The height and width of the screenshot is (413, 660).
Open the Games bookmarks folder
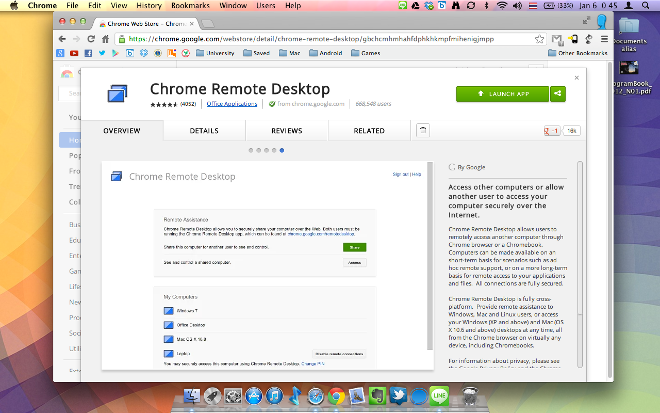366,53
